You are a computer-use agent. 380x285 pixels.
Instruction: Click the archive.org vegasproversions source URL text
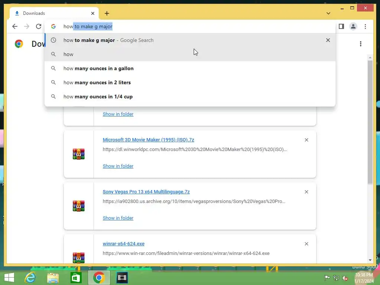click(194, 201)
